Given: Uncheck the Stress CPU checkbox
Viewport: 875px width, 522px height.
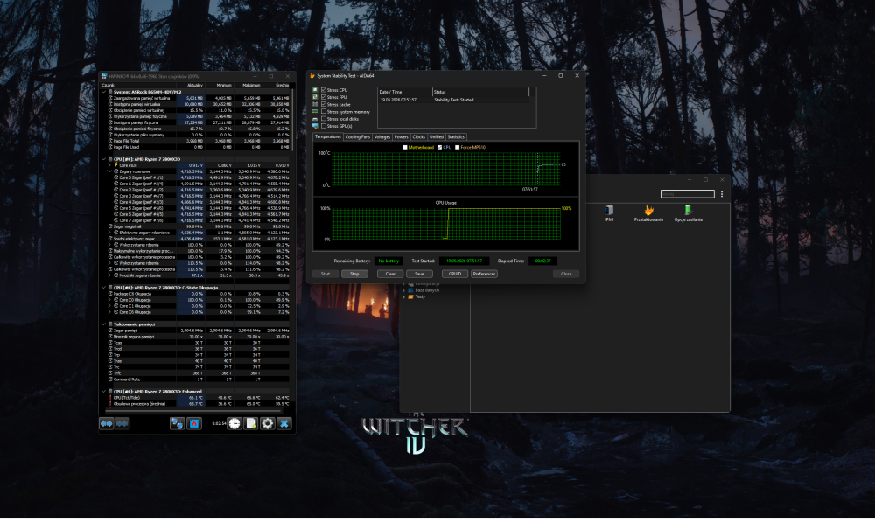Looking at the screenshot, I should tap(324, 90).
